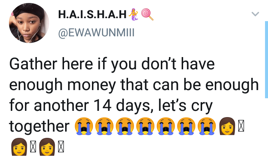The width and height of the screenshot is (268, 162).
Task: Open the user's profile picture
Action: pos(29,23)
